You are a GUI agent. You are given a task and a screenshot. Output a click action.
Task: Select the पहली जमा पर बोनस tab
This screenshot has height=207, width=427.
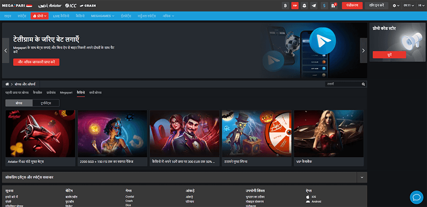tap(17, 93)
